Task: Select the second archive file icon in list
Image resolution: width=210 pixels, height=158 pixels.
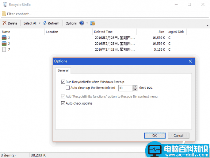Action: (x=4, y=44)
